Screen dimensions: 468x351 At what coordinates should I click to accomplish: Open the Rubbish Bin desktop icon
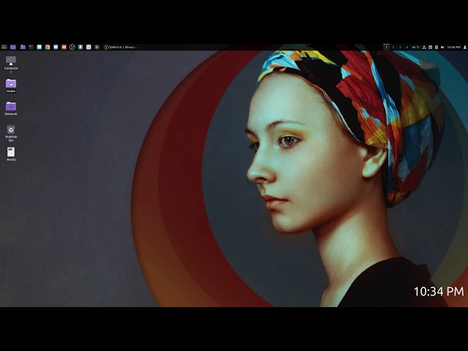click(11, 133)
